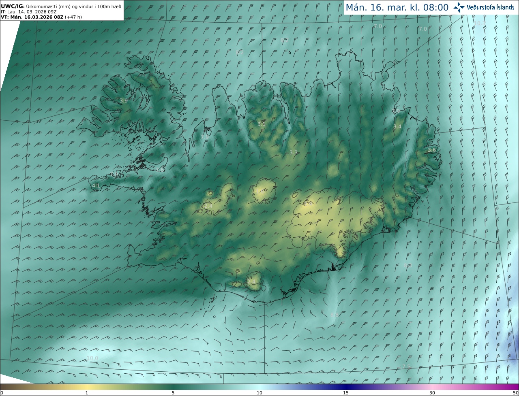The image size is (519, 396).
Task: Click the '10' tick label on the scale
Action: click(259, 393)
